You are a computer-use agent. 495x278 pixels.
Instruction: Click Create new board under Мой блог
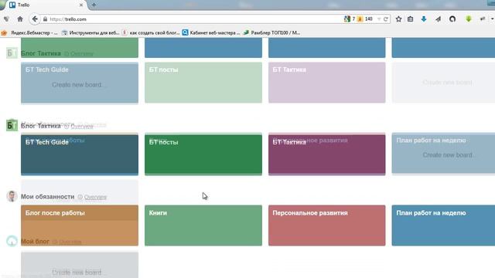80,265
